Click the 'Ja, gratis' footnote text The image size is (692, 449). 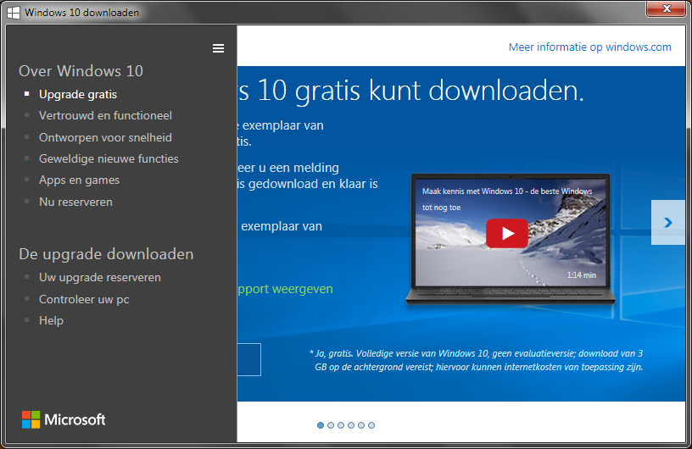(x=477, y=360)
